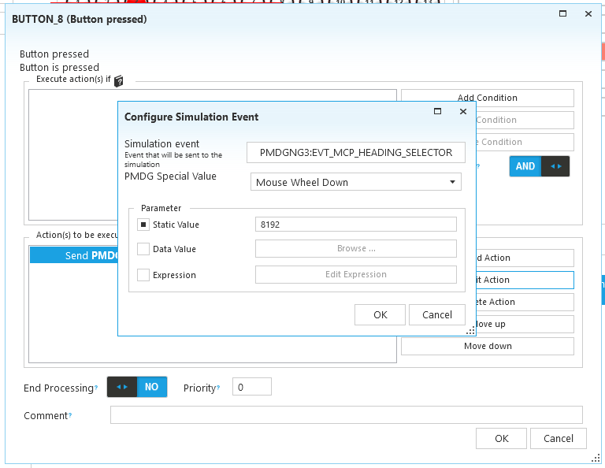Click the Simulation event field with PMDGNG3:EVT_MCP_HEADING_SELECTOR
Screen dimensions: 605x468
(355, 152)
